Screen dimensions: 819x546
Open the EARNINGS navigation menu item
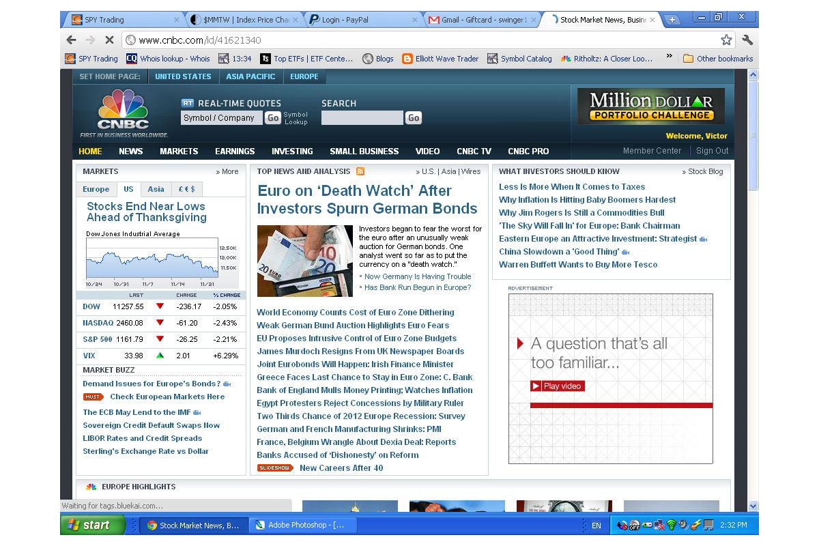tap(235, 151)
